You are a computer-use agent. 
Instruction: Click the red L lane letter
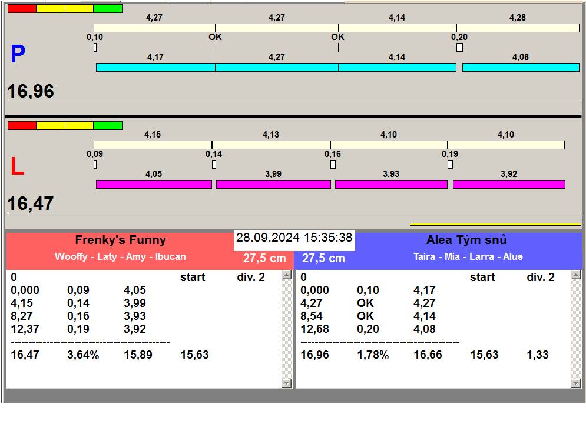click(17, 167)
